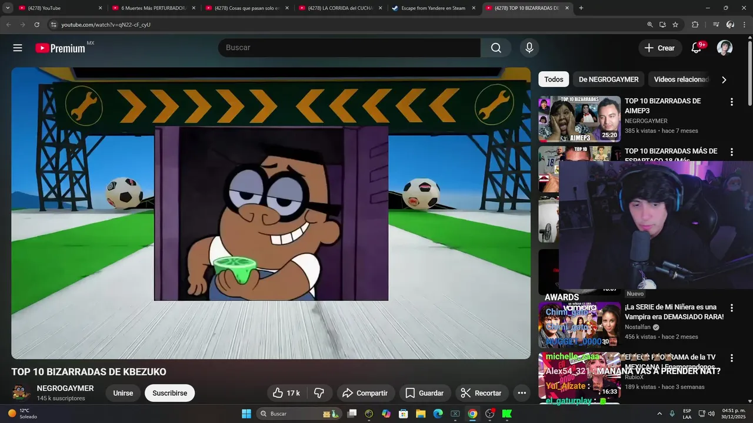Save video with Guardar

(425, 393)
